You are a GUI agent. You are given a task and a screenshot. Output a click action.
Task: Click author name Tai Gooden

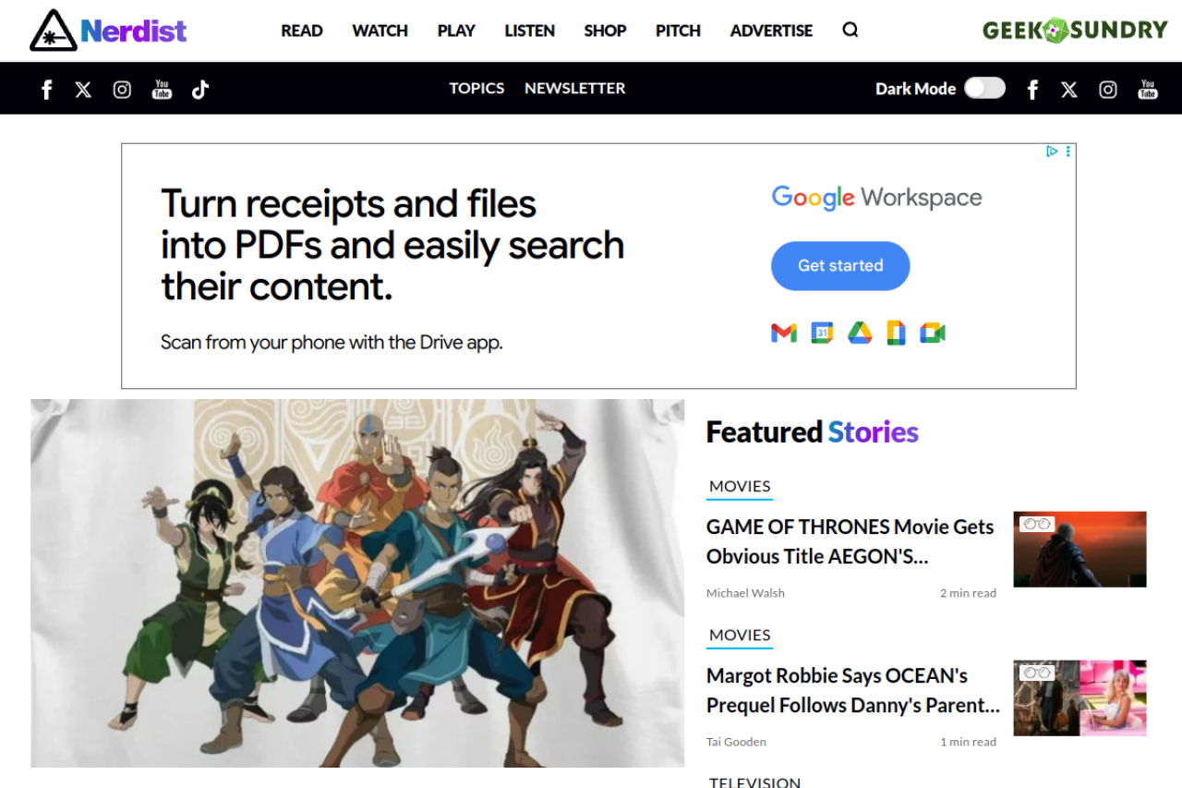click(736, 742)
